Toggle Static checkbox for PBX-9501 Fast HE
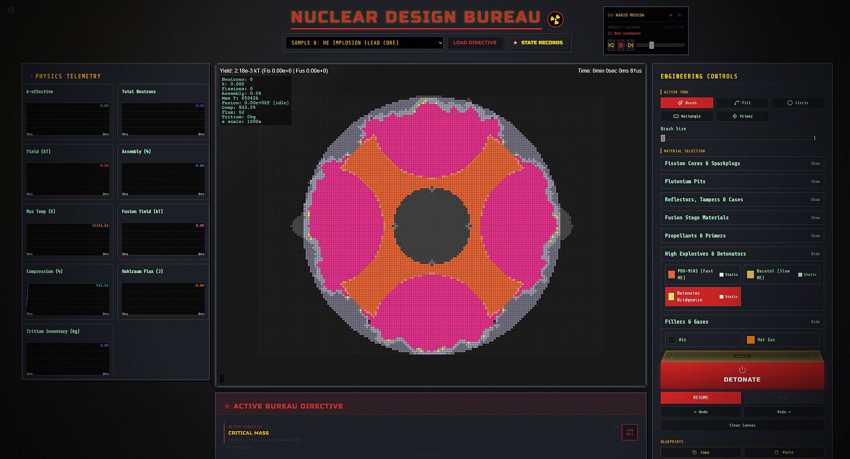Image resolution: width=850 pixels, height=459 pixels. 722,275
